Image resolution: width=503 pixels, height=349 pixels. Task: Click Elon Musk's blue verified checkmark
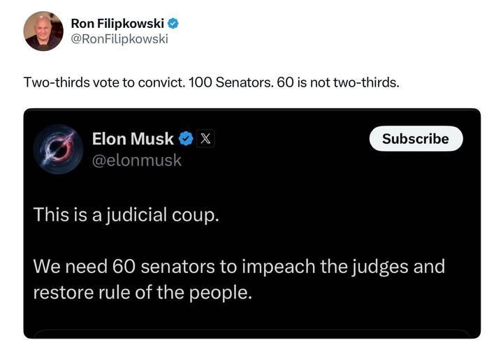[x=186, y=139]
